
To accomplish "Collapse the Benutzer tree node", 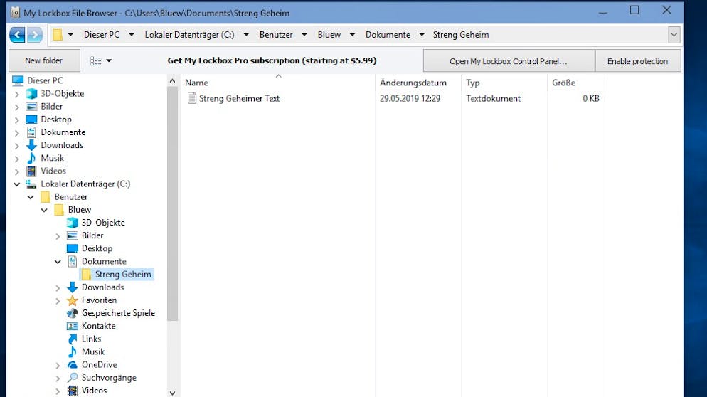I will click(x=31, y=197).
